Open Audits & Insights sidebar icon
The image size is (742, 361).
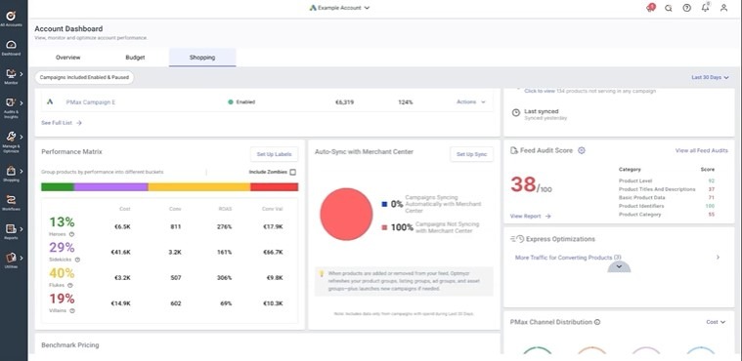point(11,106)
